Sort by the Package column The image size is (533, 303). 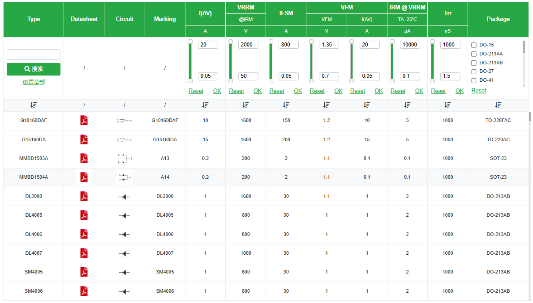(498, 105)
